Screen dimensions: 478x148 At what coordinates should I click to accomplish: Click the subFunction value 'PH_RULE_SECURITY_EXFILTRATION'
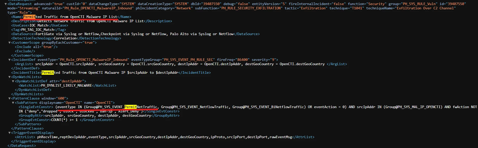251,8
